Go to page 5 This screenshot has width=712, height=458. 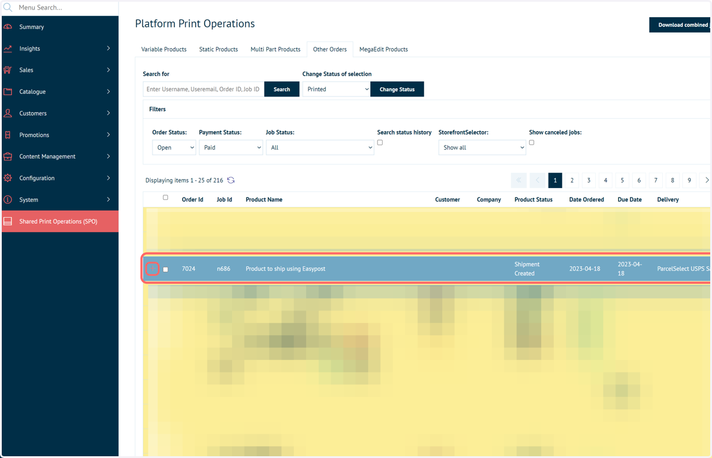pos(622,180)
